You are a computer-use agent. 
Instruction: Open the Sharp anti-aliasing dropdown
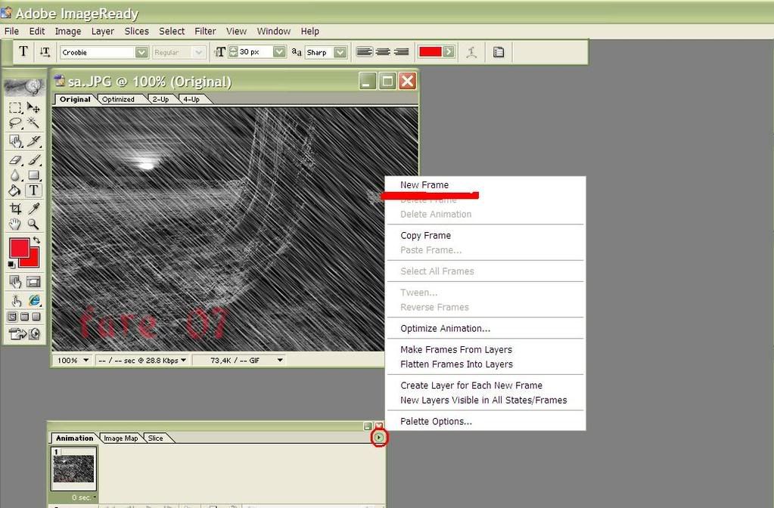click(x=340, y=52)
